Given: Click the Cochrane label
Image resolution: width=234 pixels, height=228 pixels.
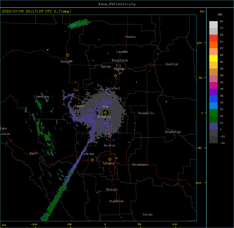Looking at the screenshot, I should point(88,154).
